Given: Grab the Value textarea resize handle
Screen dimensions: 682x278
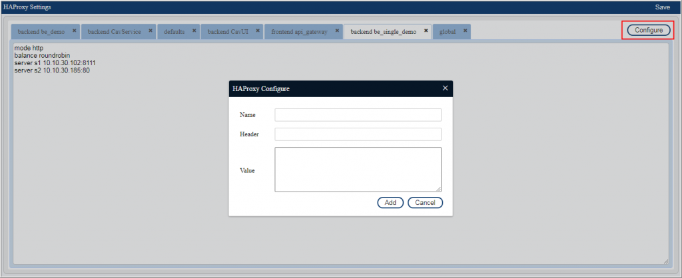Looking at the screenshot, I should tap(438, 189).
